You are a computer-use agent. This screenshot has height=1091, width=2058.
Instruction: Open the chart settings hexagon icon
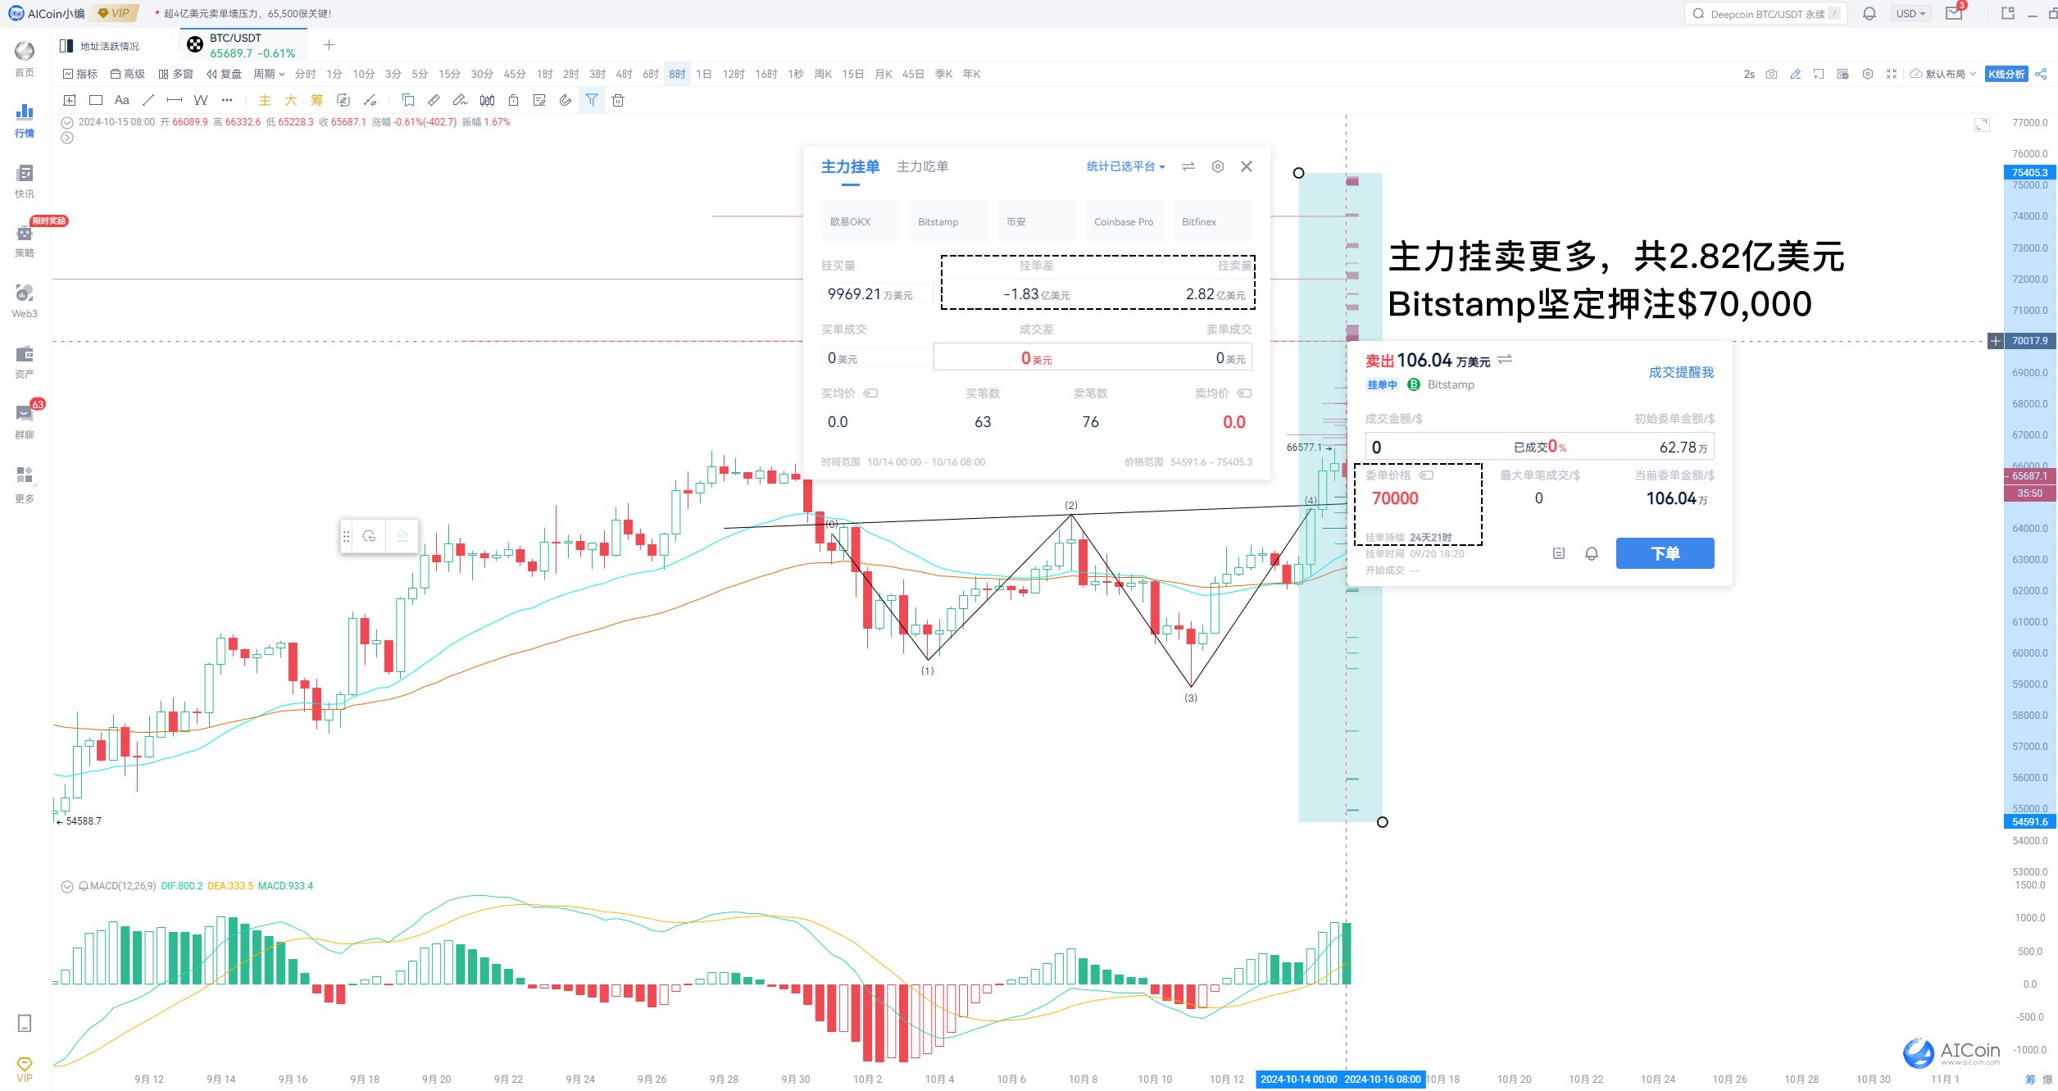pos(1867,74)
